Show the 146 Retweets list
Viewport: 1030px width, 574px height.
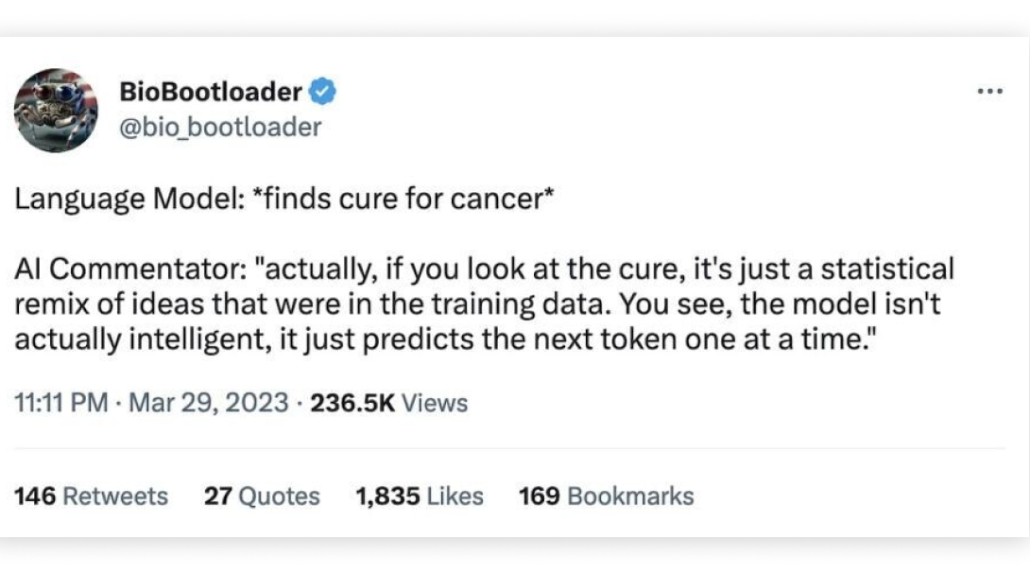[91, 496]
